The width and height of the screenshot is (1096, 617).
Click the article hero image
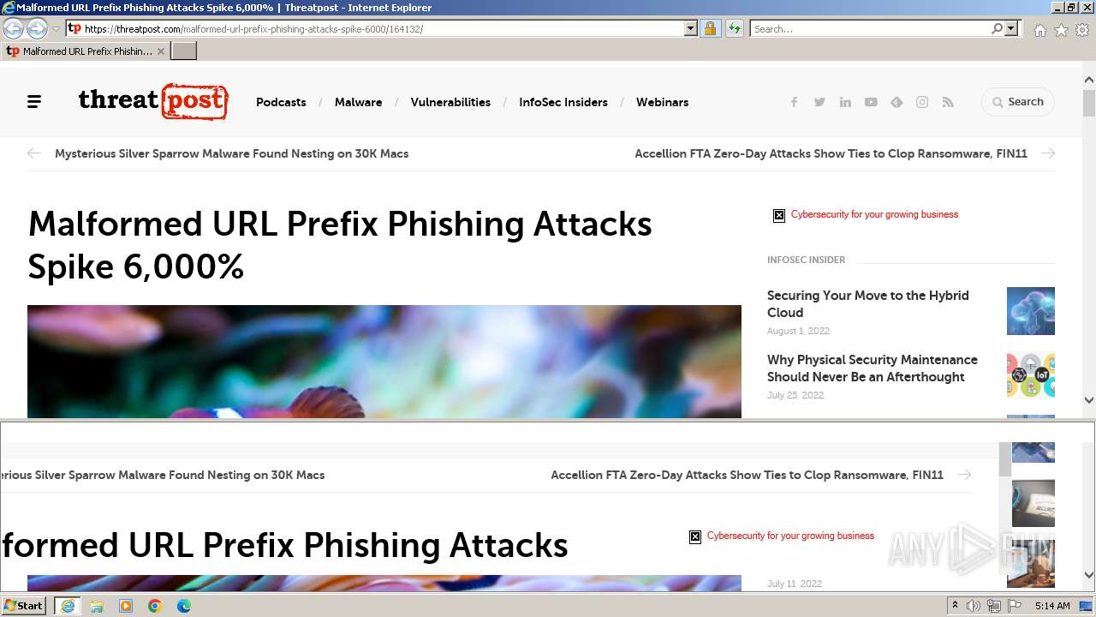click(x=384, y=362)
